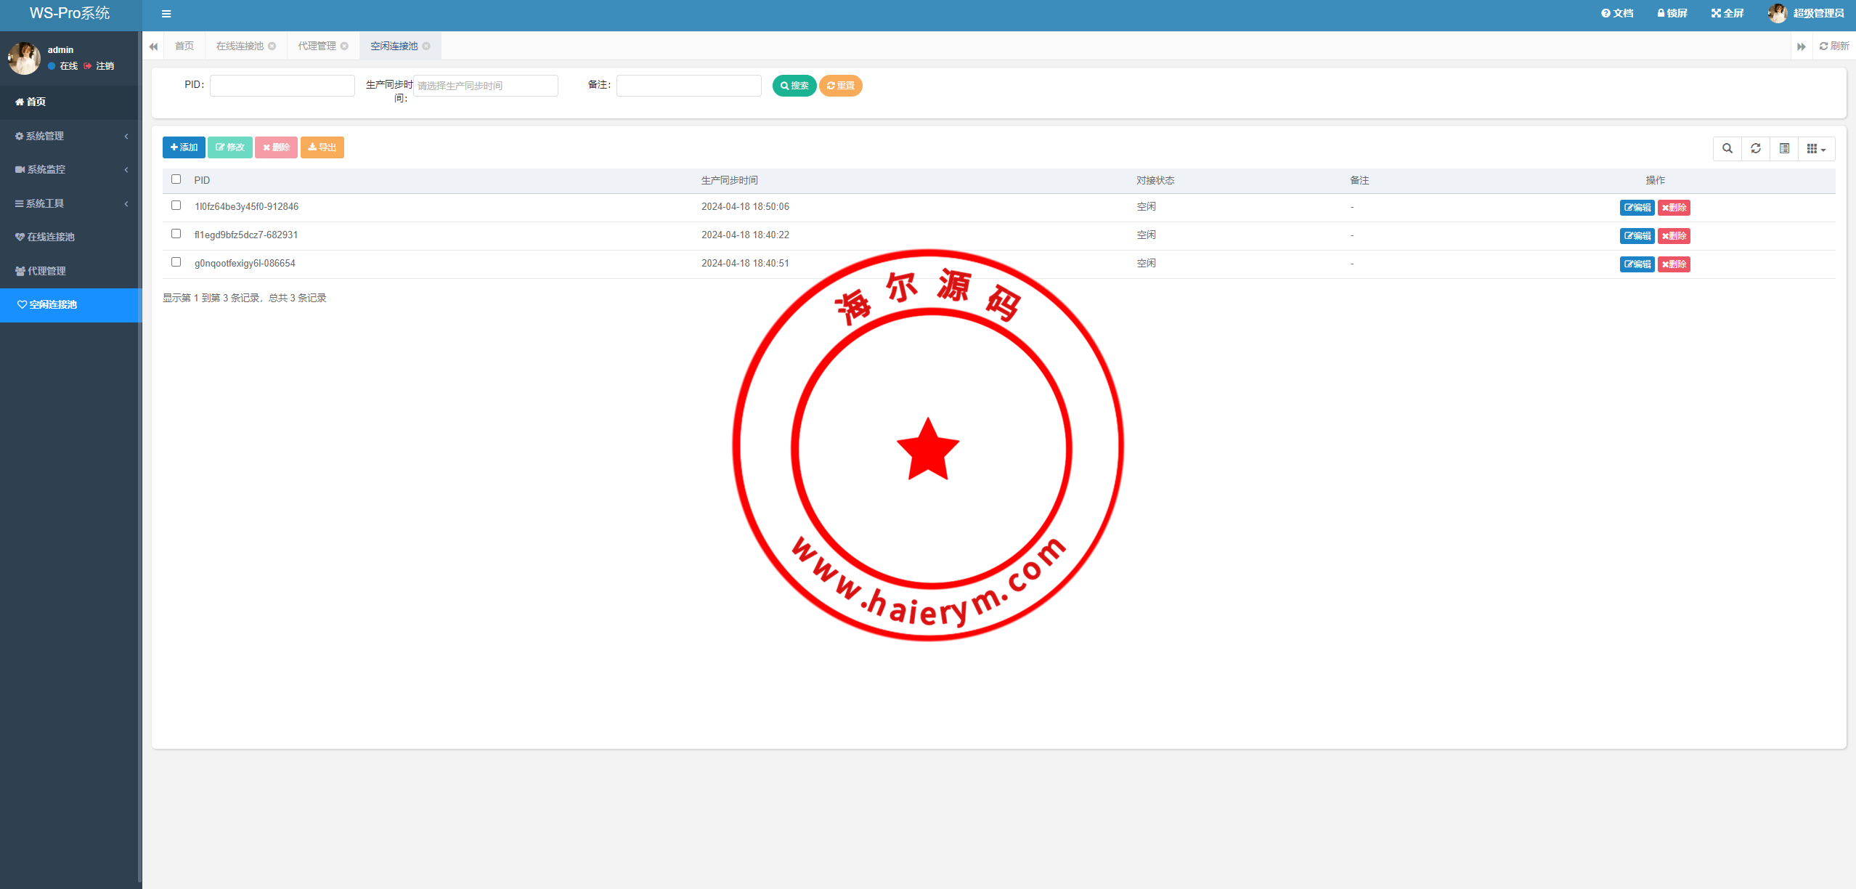
Task: Click the tabs scroll-left double arrow
Action: click(153, 46)
